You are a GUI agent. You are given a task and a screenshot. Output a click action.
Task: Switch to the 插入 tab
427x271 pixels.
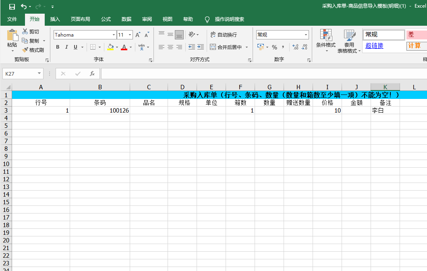pos(55,19)
